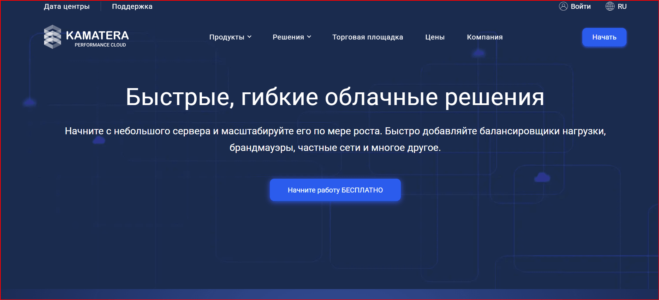Image resolution: width=659 pixels, height=300 pixels.
Task: Expand the Продукты dropdown chevron
Action: [x=249, y=37]
